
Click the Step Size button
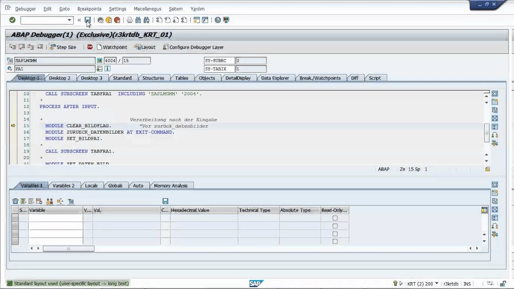[x=63, y=47]
